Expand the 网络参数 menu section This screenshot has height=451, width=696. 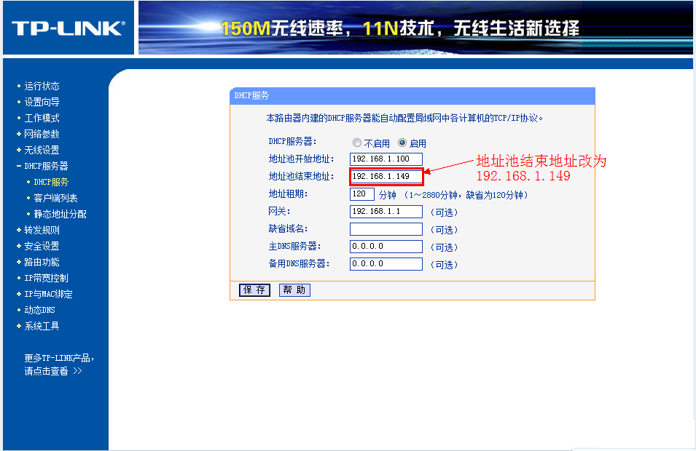click(42, 134)
